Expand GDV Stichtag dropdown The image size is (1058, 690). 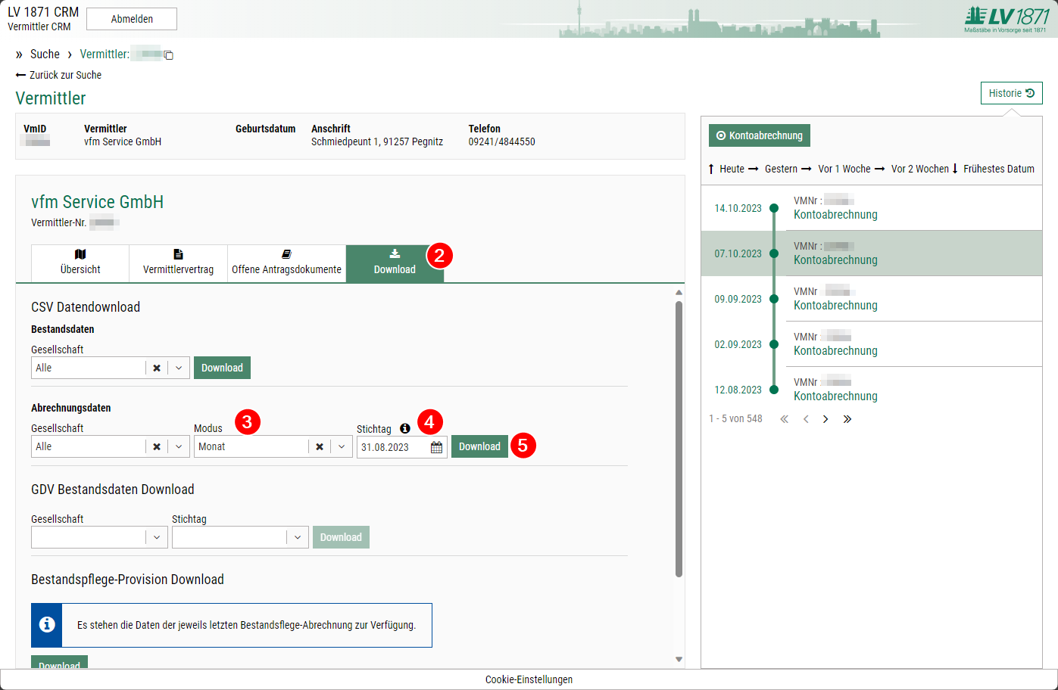coord(298,537)
